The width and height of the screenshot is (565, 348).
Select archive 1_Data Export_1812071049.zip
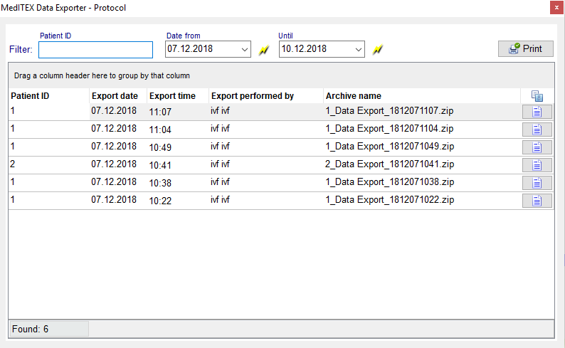click(390, 147)
